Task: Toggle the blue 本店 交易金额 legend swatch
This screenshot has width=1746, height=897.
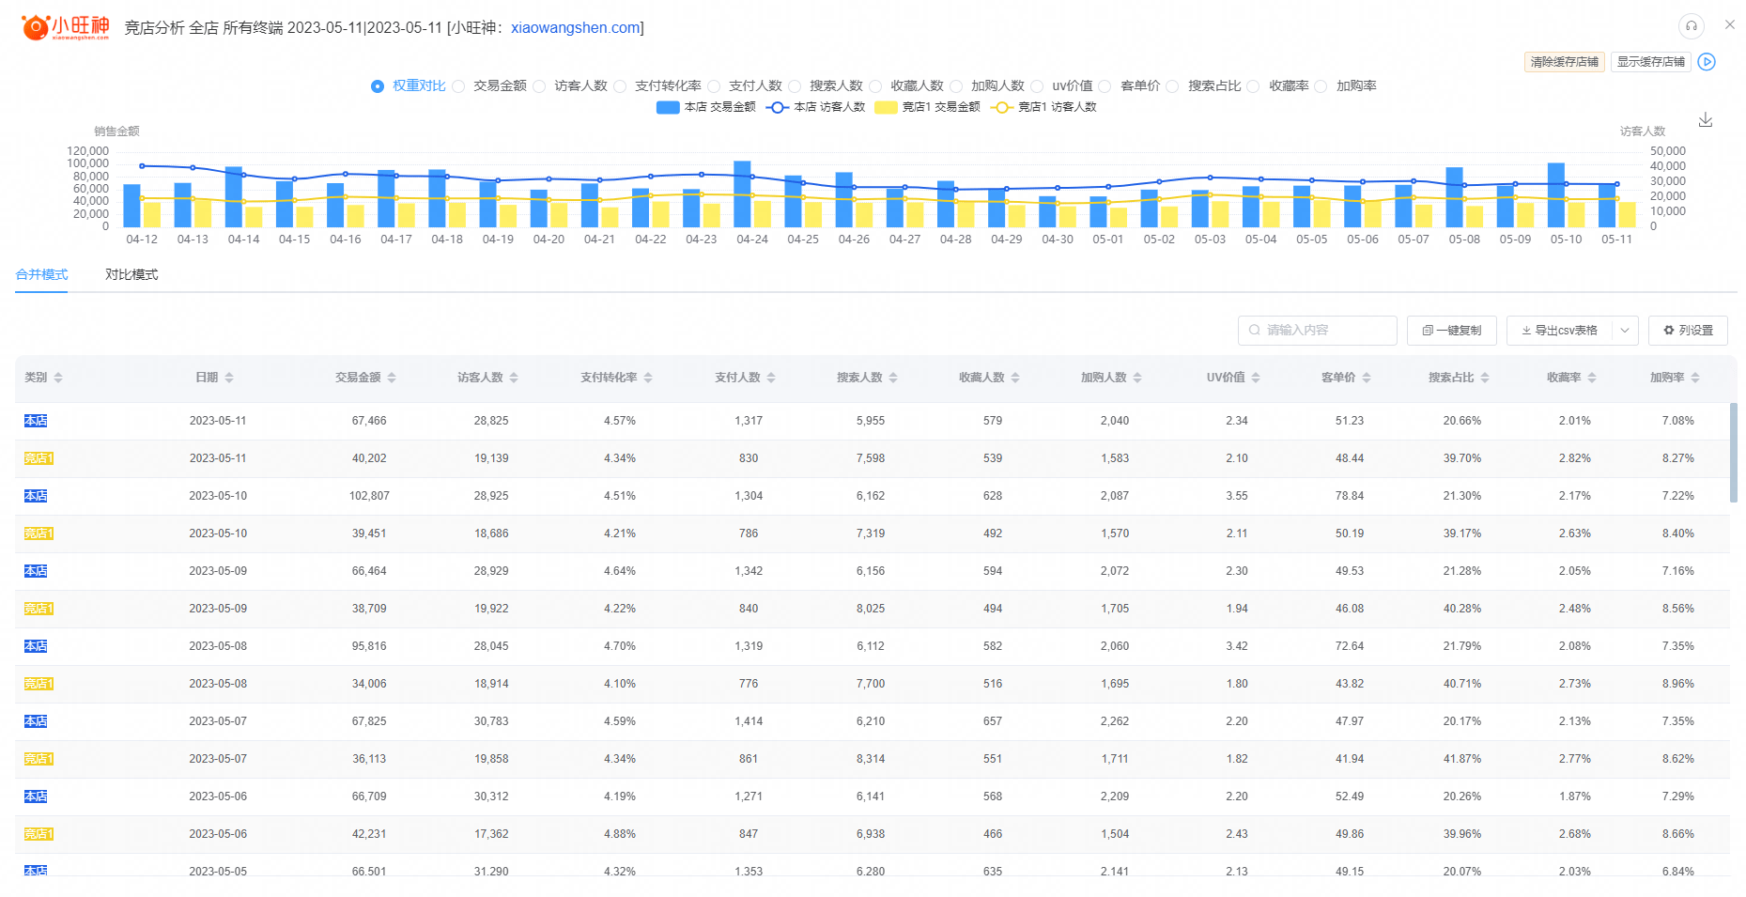Action: pyautogui.click(x=668, y=107)
